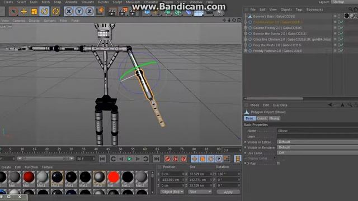Open the Object (Rel) coordinate dropdown

point(172,192)
